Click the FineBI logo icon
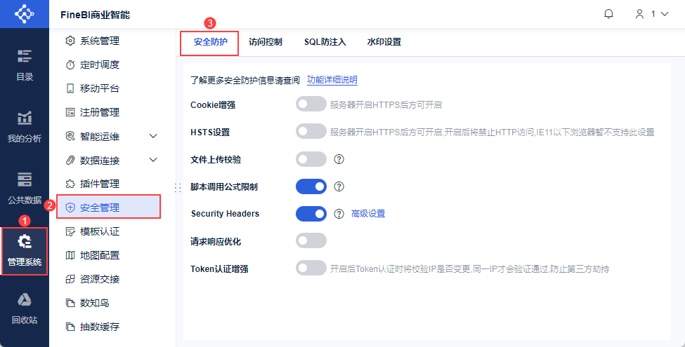The image size is (685, 347). click(x=25, y=14)
